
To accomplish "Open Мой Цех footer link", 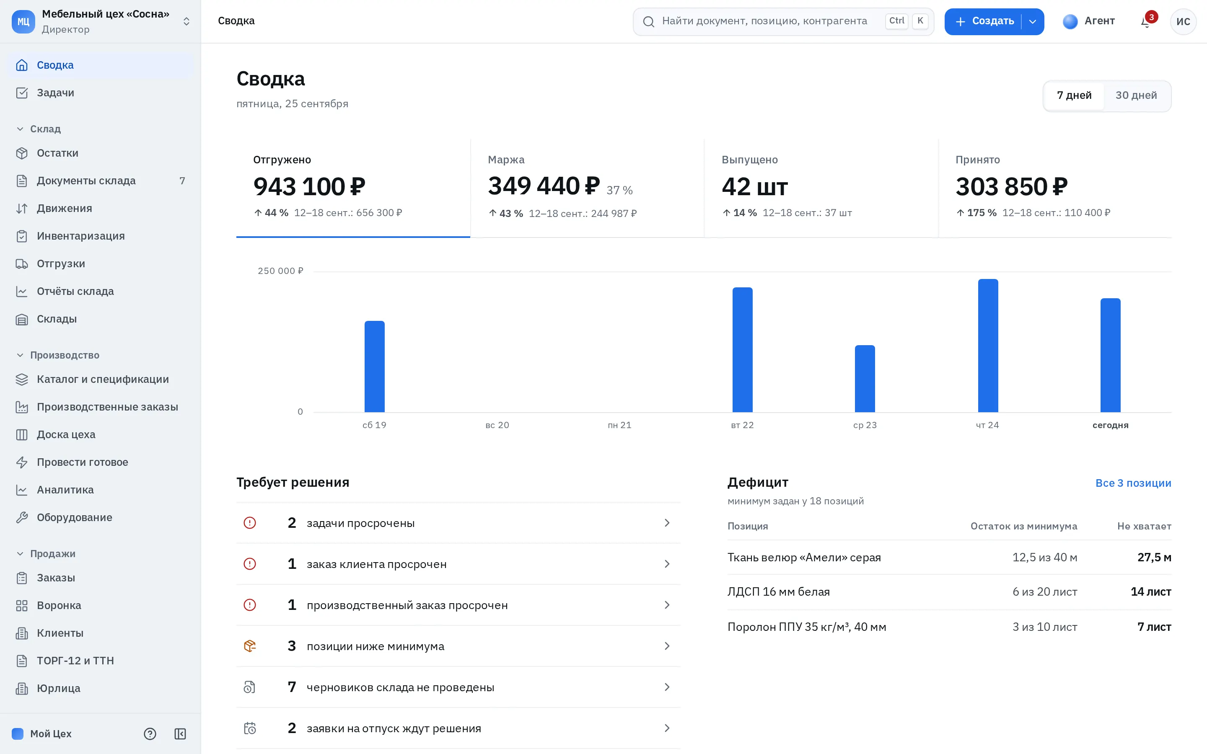I will 42,733.
